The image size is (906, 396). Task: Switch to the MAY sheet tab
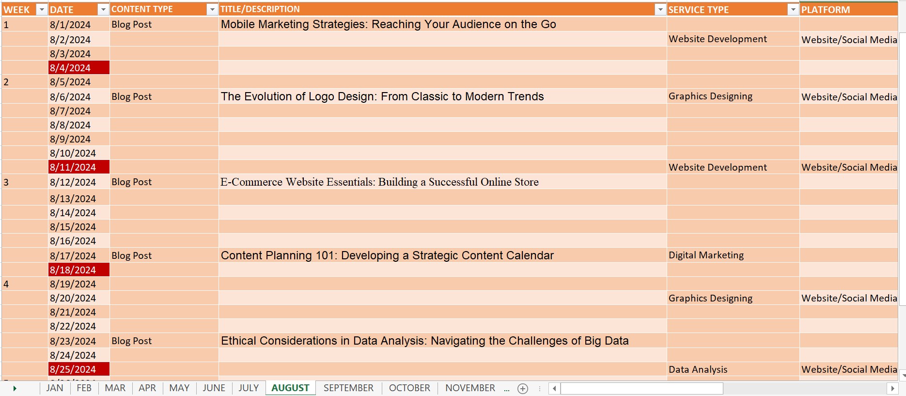click(179, 388)
